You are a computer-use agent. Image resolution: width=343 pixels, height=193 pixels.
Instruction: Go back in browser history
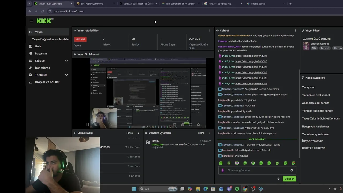click(x=29, y=11)
